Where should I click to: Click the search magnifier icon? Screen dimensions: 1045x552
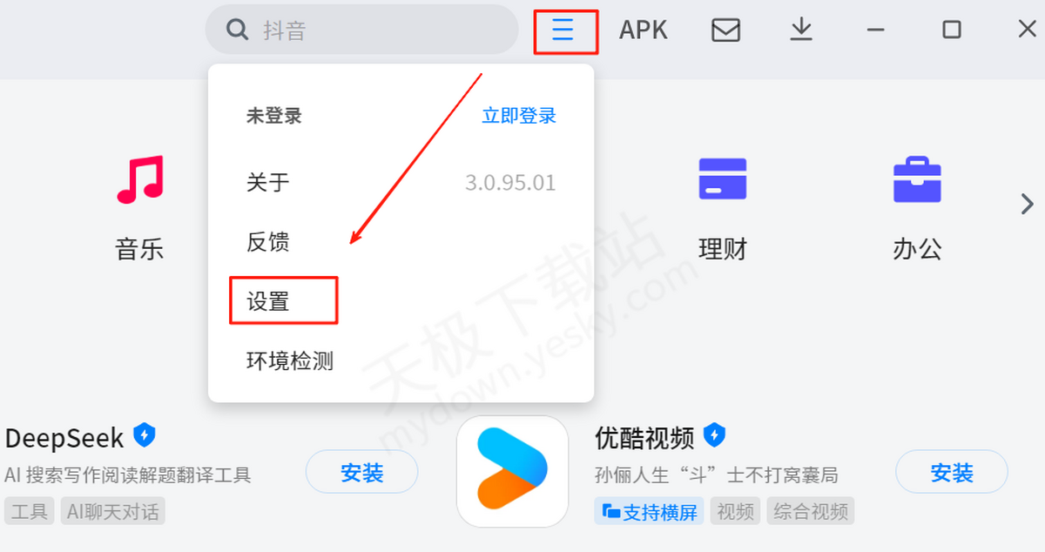237,30
